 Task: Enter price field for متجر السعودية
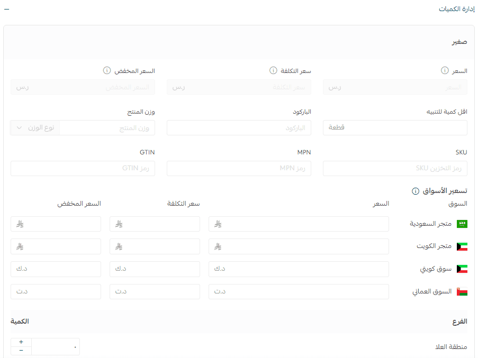coord(299,224)
